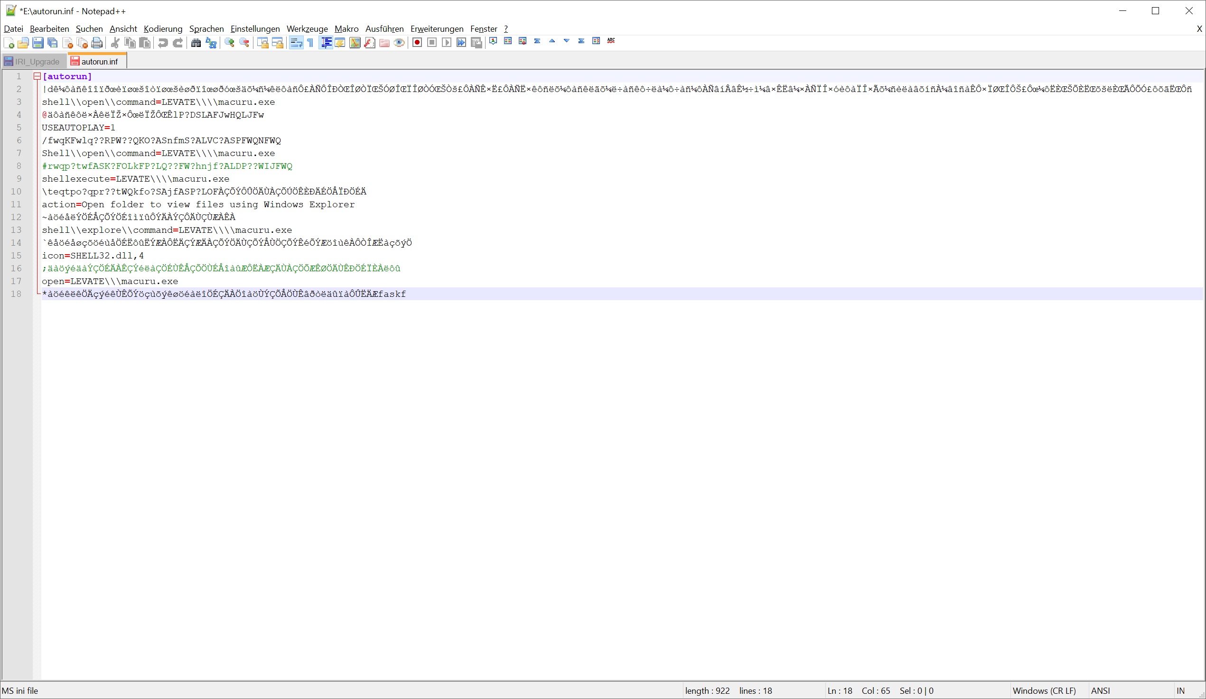1206x699 pixels.
Task: Click in text line 11 with action=Open
Action: pyautogui.click(x=198, y=205)
